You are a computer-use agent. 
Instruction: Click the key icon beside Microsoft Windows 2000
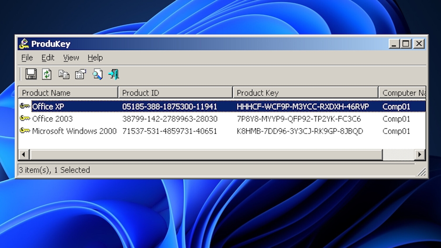click(25, 131)
